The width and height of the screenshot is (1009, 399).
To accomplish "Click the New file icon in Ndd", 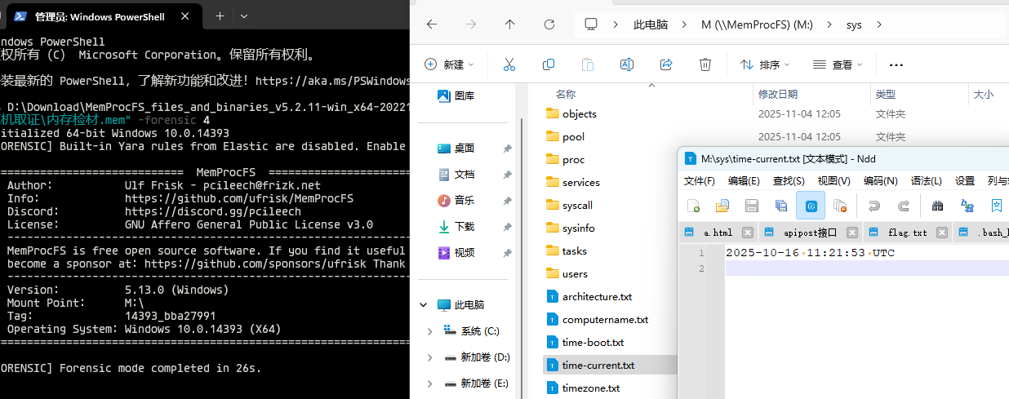I will click(x=693, y=206).
